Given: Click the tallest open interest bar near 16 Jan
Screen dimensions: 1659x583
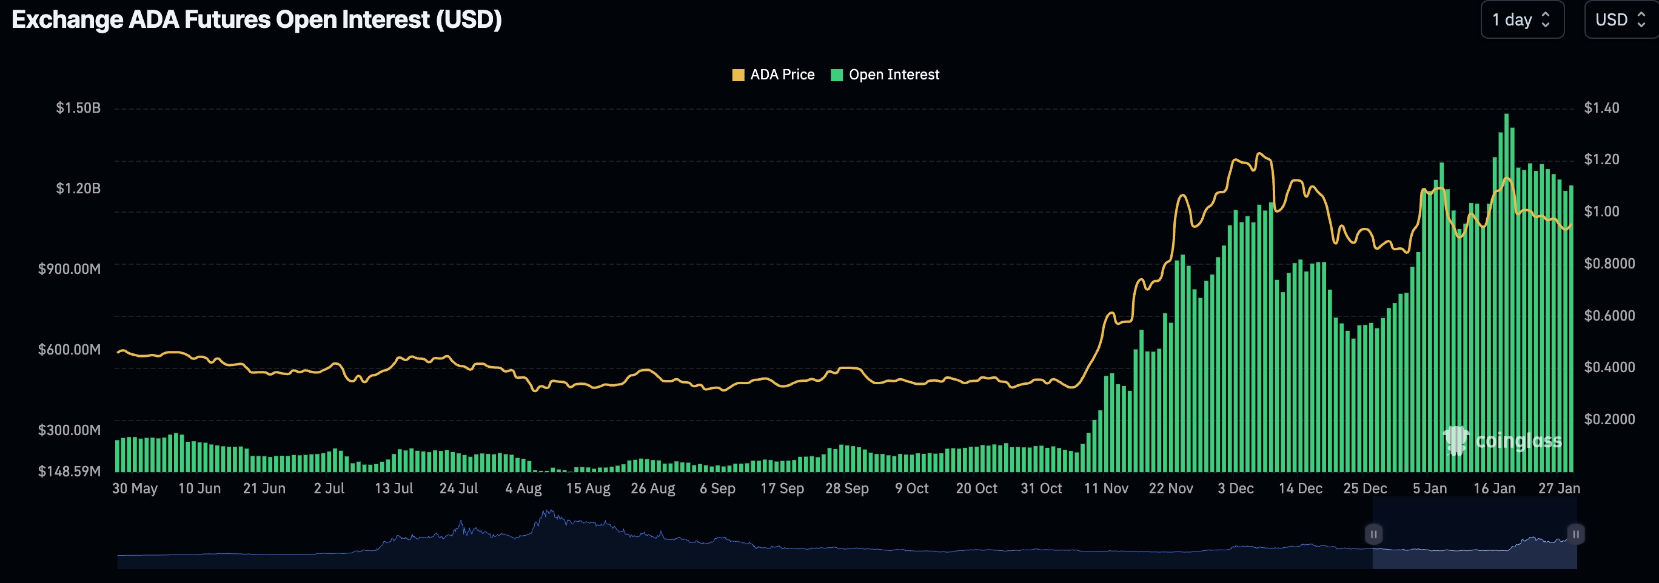Looking at the screenshot, I should coord(1506,293).
